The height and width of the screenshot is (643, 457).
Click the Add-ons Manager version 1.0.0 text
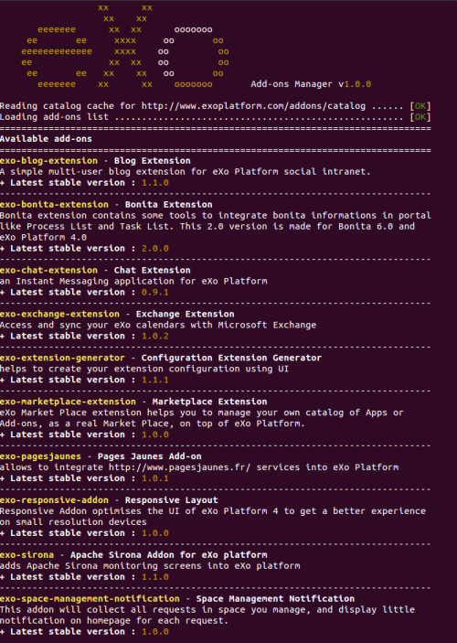coord(311,84)
